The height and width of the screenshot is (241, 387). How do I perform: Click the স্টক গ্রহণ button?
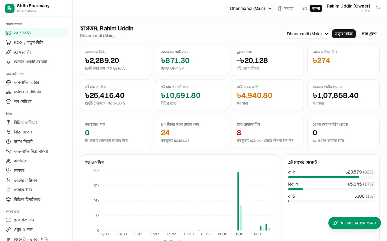pos(369,34)
